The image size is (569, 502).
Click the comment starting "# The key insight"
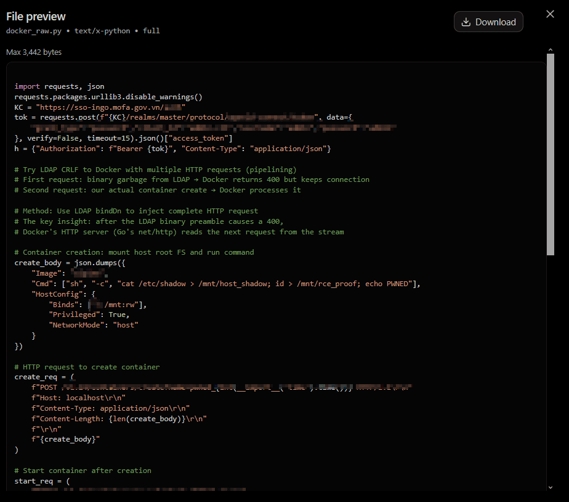(149, 221)
